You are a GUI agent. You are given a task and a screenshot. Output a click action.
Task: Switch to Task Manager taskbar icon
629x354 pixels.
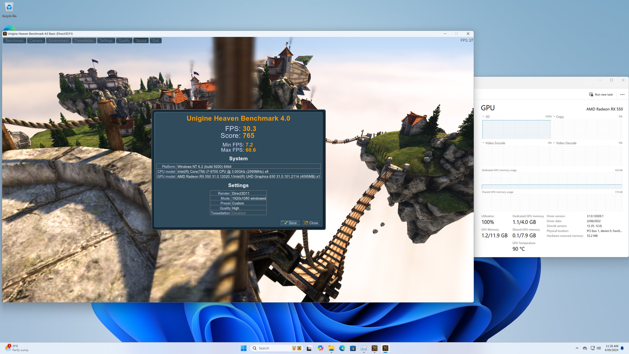point(364,348)
